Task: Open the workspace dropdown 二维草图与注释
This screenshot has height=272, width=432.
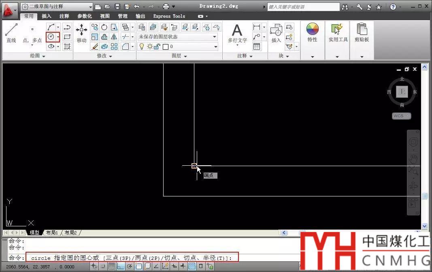Action: click(56, 6)
